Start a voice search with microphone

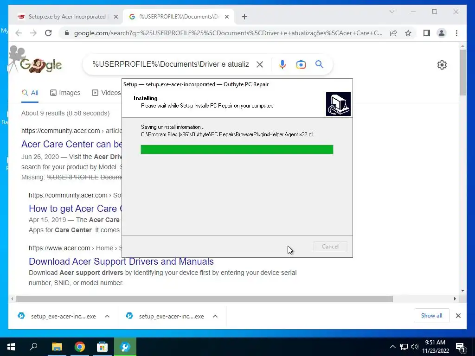click(282, 64)
